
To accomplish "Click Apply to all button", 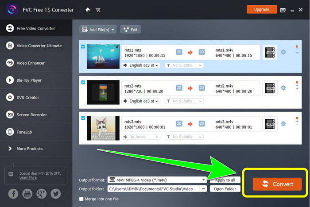I will [225, 180].
